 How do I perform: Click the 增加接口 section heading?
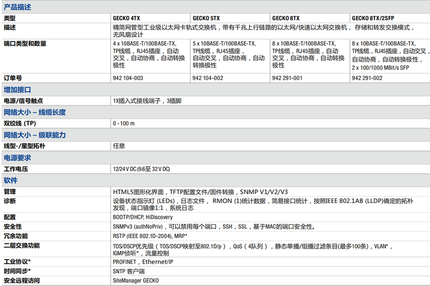(17, 90)
